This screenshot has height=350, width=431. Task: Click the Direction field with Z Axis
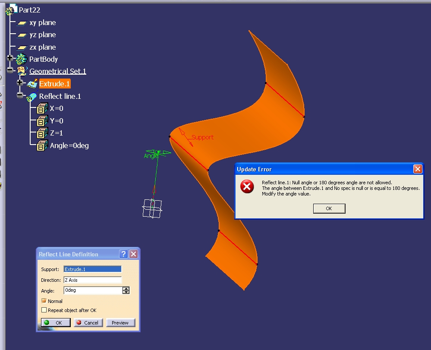click(x=92, y=280)
